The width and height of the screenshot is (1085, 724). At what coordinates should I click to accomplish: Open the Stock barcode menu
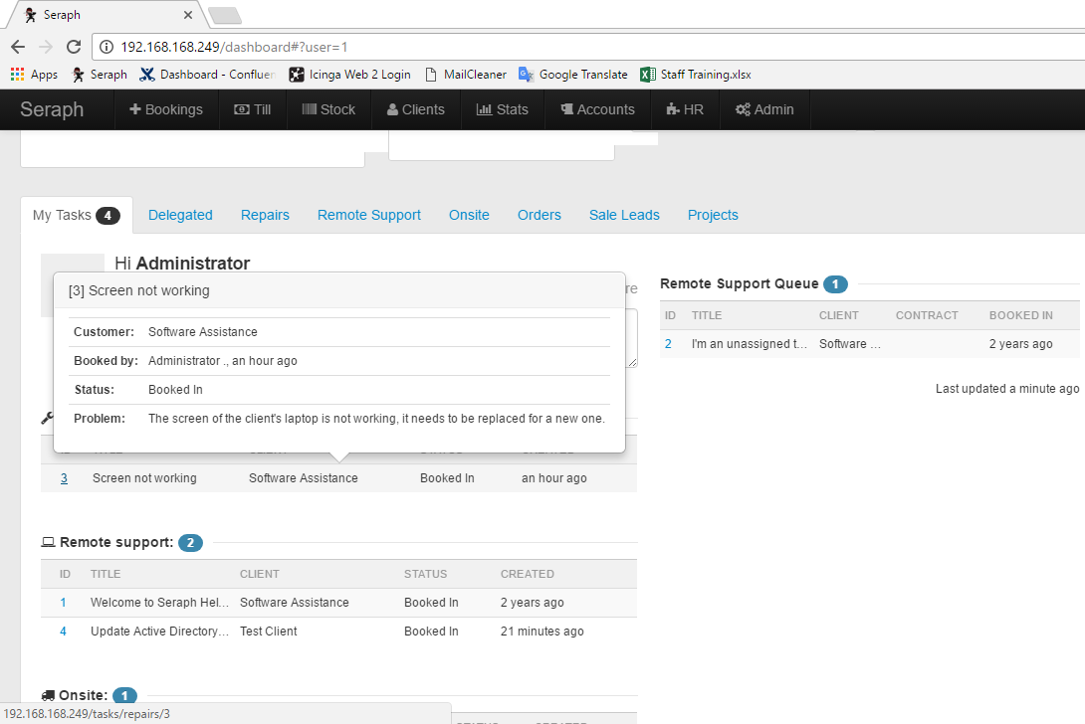tap(328, 109)
